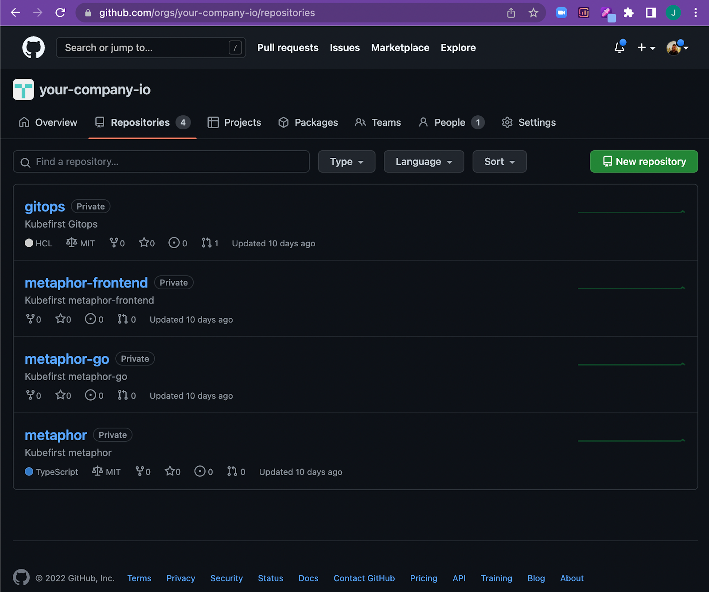Screen dimensions: 709x592
Task: Click the browser reload icon
Action: click(60, 13)
